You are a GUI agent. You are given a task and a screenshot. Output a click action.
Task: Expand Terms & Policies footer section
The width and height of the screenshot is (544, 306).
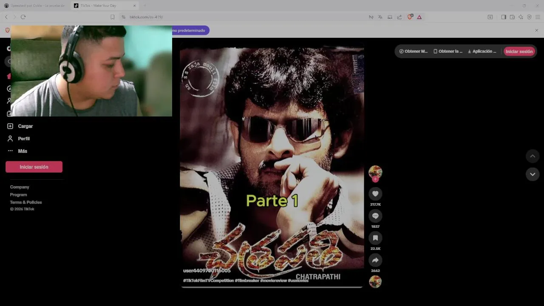pyautogui.click(x=26, y=202)
